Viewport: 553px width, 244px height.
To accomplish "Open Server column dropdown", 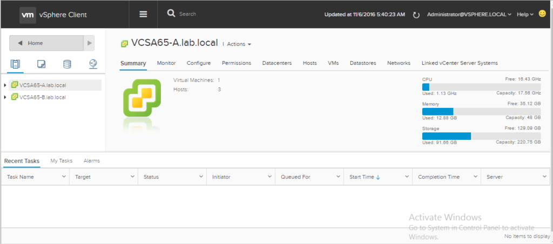I will coord(544,177).
